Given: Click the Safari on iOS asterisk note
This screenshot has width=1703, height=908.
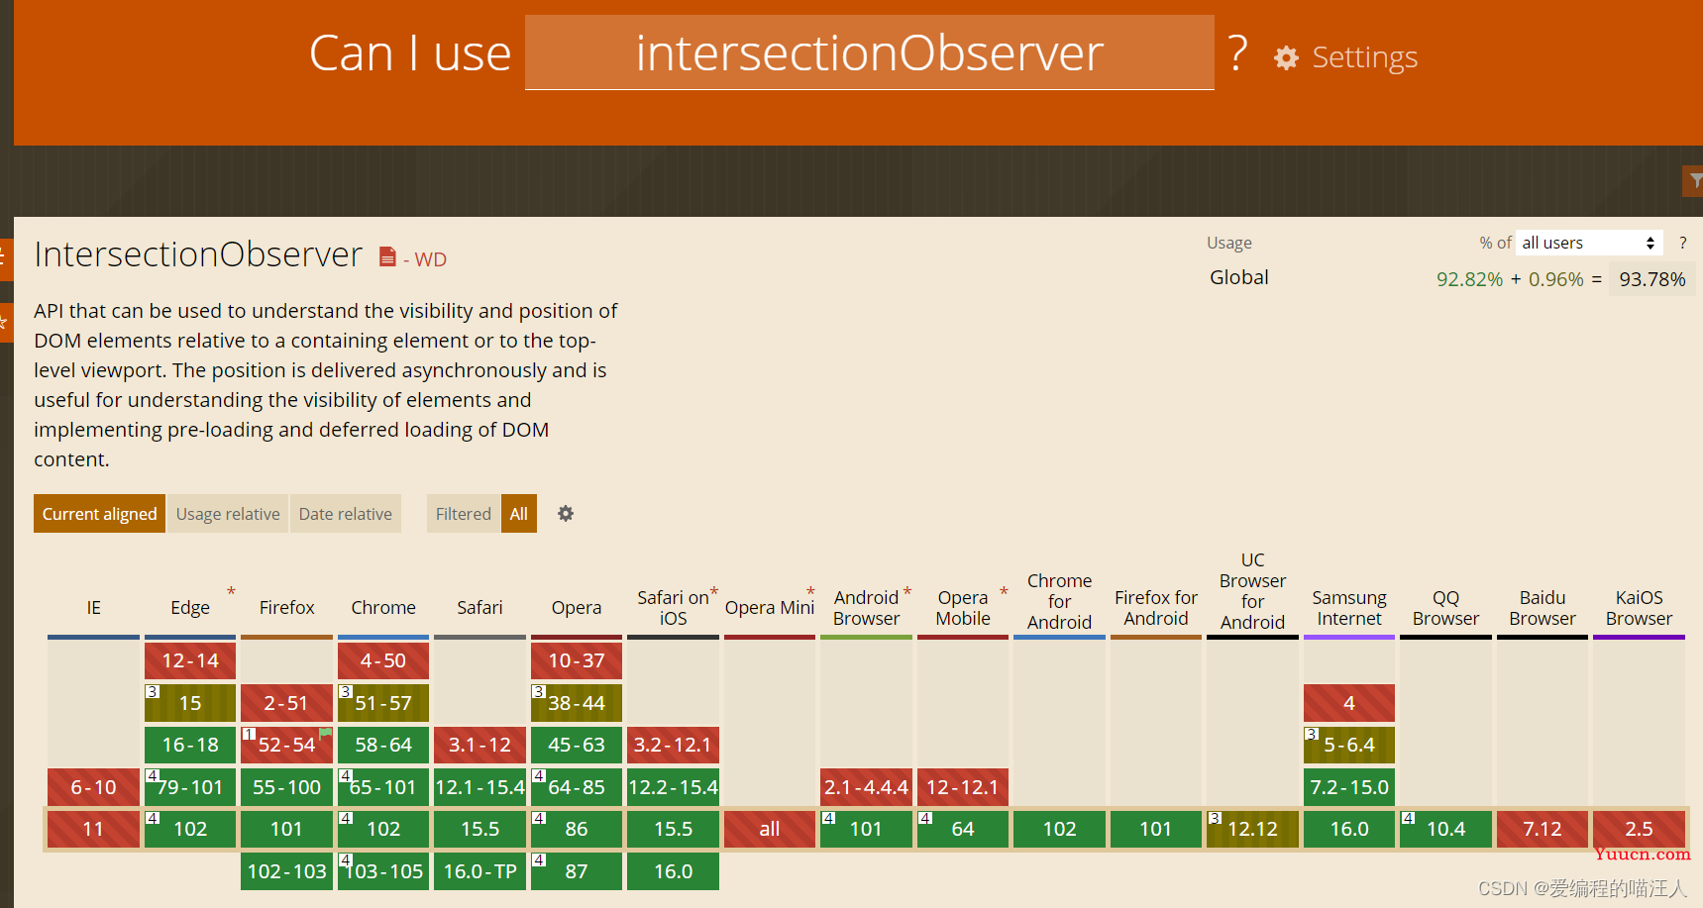Looking at the screenshot, I should pos(714,591).
